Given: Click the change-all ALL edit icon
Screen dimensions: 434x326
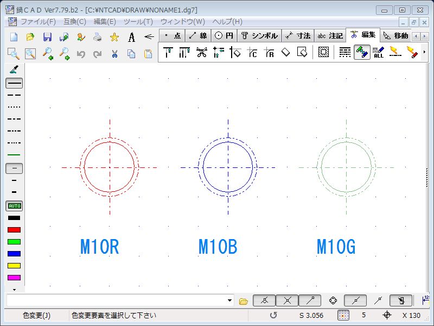Looking at the screenshot, I should 378,52.
